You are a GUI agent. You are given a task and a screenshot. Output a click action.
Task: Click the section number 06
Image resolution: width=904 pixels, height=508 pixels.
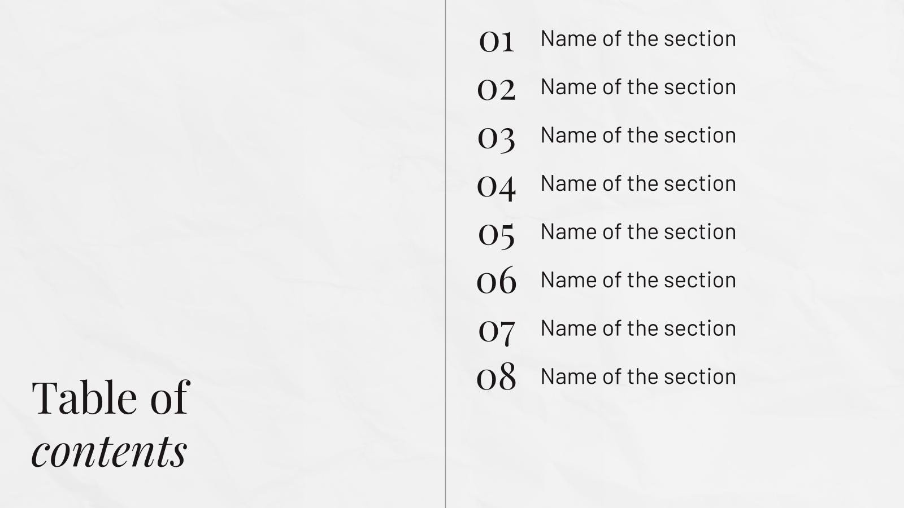[x=496, y=281]
